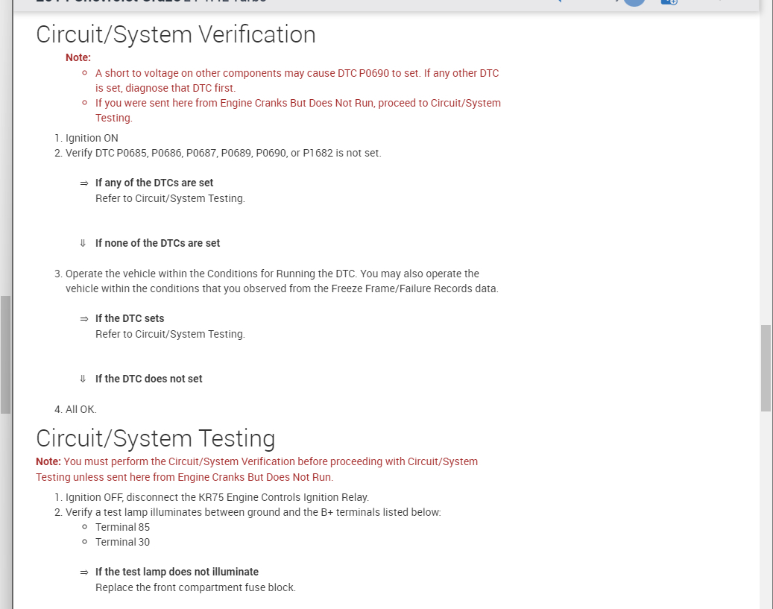This screenshot has height=609, width=773.
Task: Click the blue circular icon in the top bar
Action: point(634,2)
